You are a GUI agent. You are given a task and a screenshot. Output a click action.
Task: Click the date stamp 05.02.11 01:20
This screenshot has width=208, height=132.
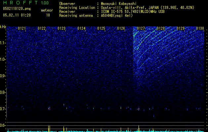pos(17,15)
